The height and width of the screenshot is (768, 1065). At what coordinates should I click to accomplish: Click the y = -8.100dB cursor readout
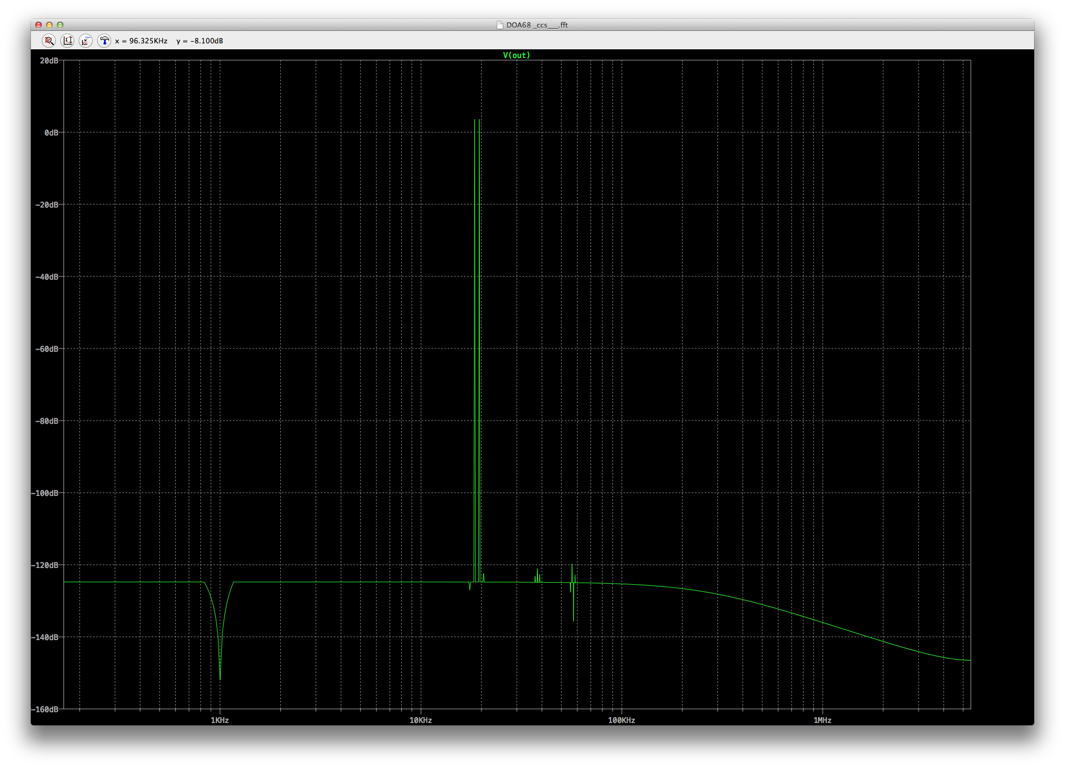200,41
